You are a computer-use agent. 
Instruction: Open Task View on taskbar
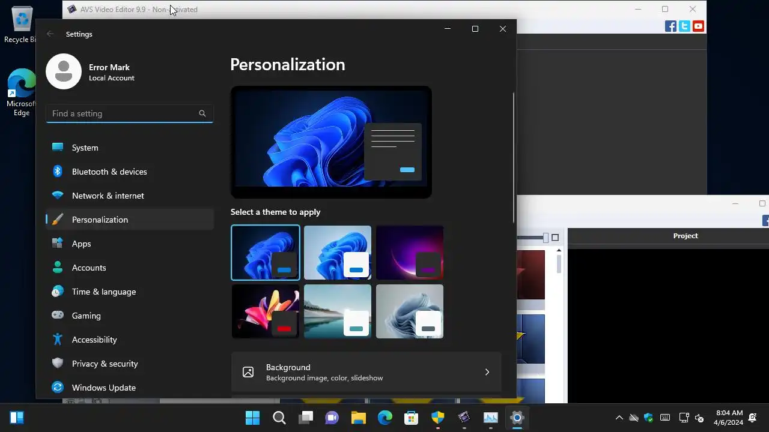pos(306,418)
